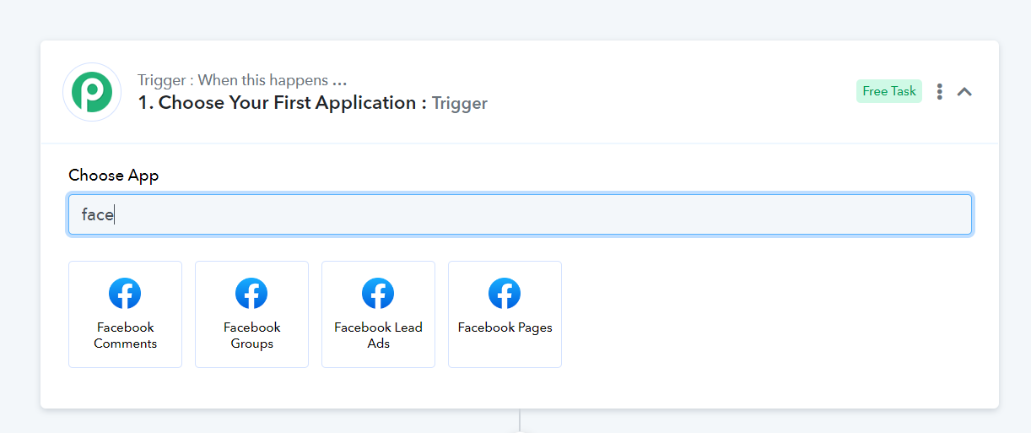
Task: Focus the Choose App search field
Action: point(520,214)
